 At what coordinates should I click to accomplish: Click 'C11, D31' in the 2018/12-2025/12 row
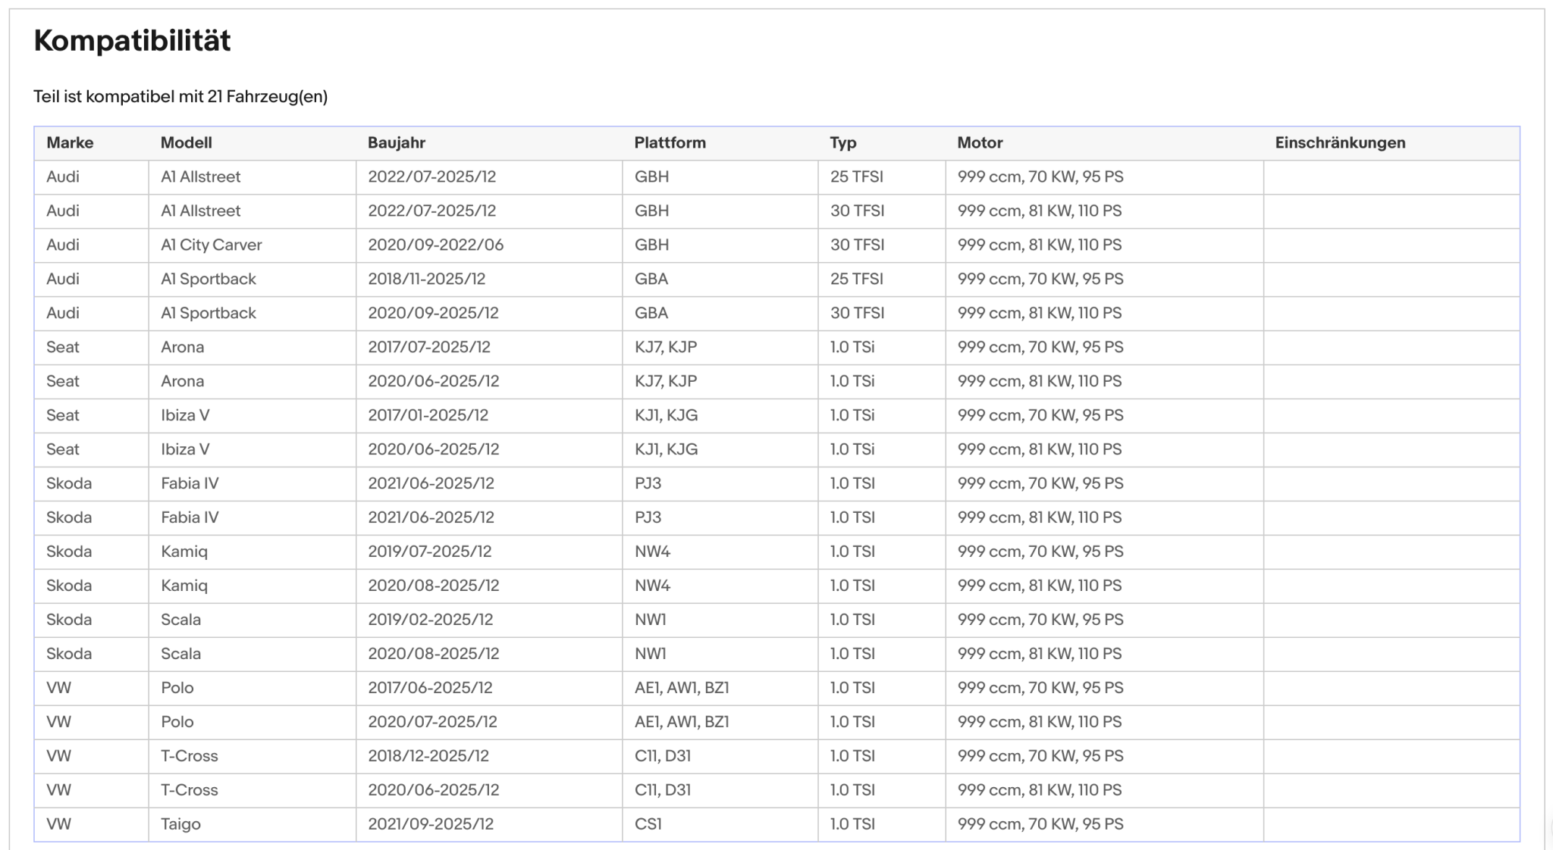pyautogui.click(x=663, y=756)
